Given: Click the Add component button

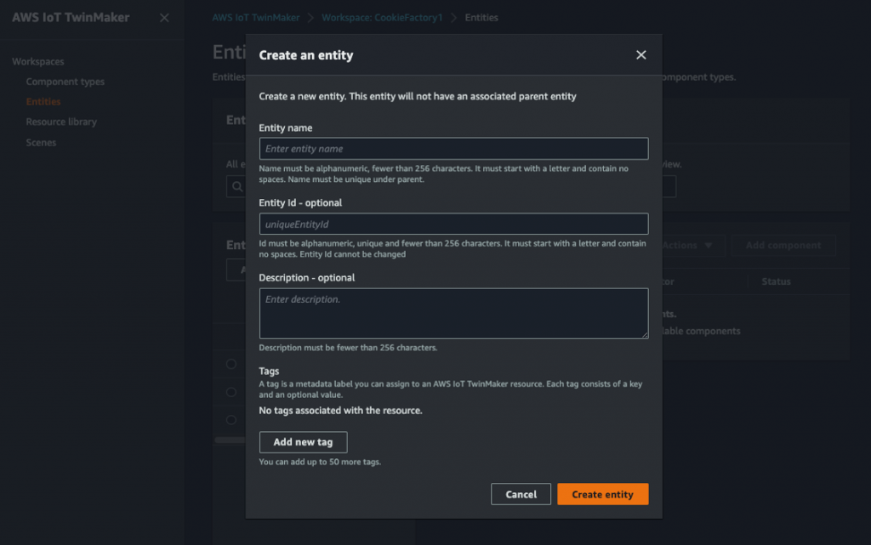Looking at the screenshot, I should [783, 244].
